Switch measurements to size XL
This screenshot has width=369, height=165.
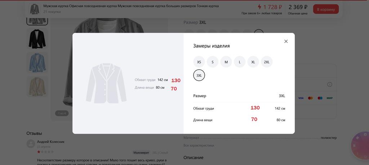pyautogui.click(x=253, y=62)
